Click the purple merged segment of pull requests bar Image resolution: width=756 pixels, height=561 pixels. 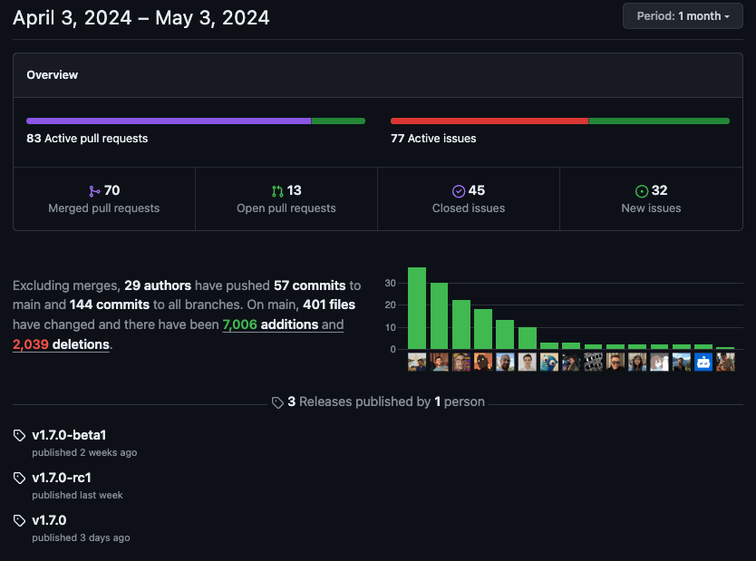click(x=169, y=121)
